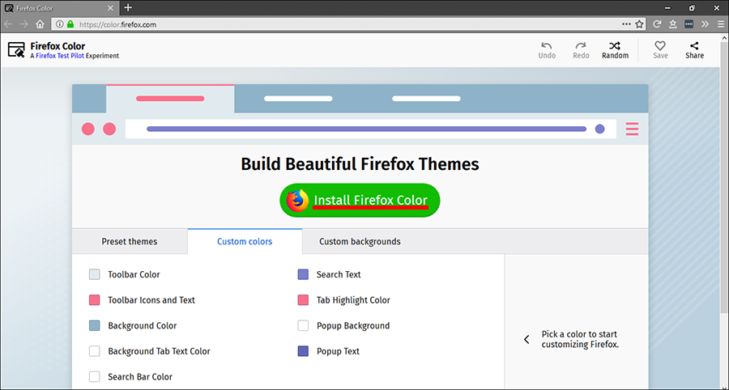Image resolution: width=729 pixels, height=390 pixels.
Task: Save the theme with heart icon
Action: pyautogui.click(x=660, y=50)
